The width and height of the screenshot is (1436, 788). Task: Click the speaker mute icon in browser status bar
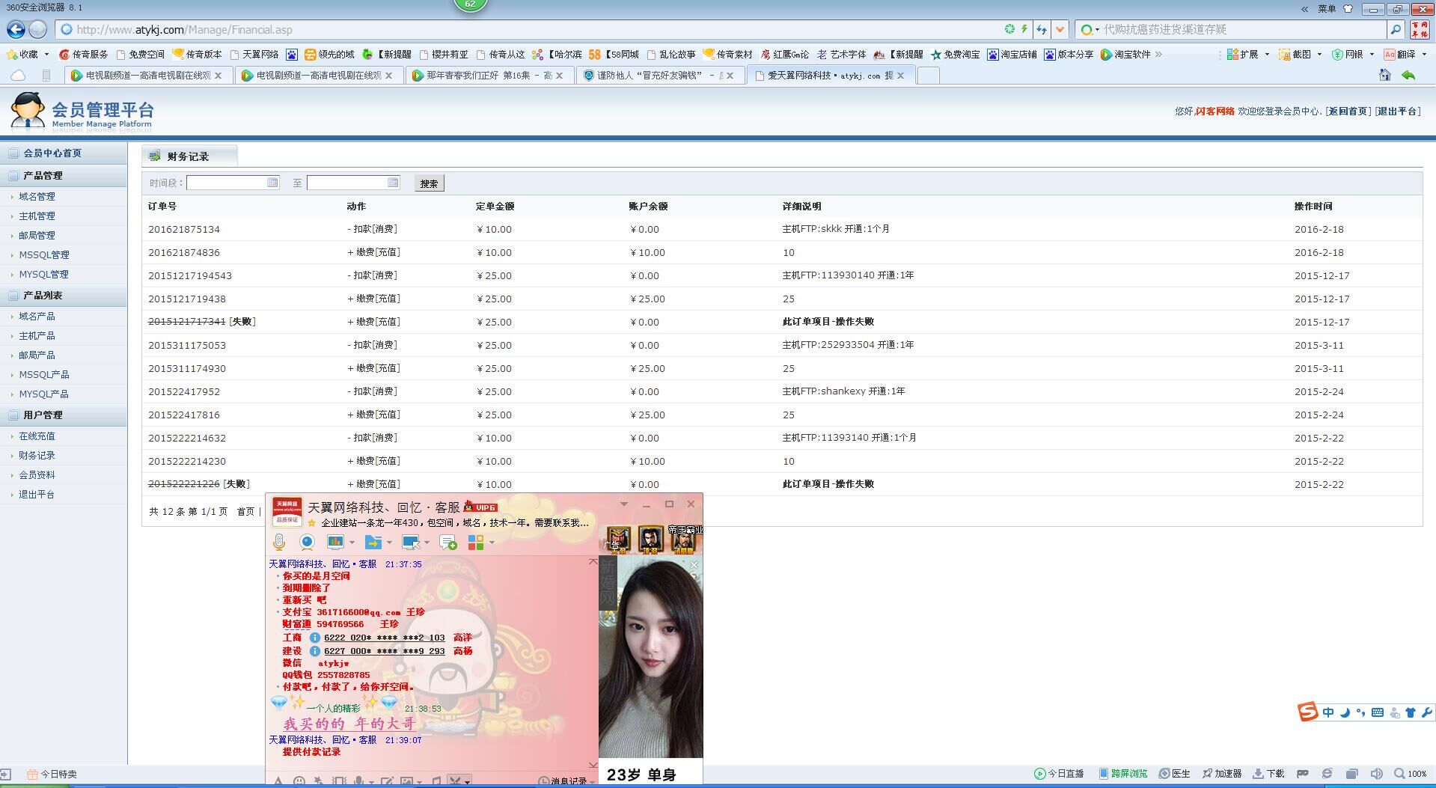(x=1376, y=774)
